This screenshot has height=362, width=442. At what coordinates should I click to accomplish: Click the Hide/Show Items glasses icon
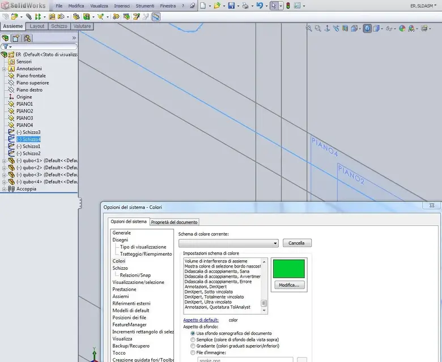click(389, 28)
